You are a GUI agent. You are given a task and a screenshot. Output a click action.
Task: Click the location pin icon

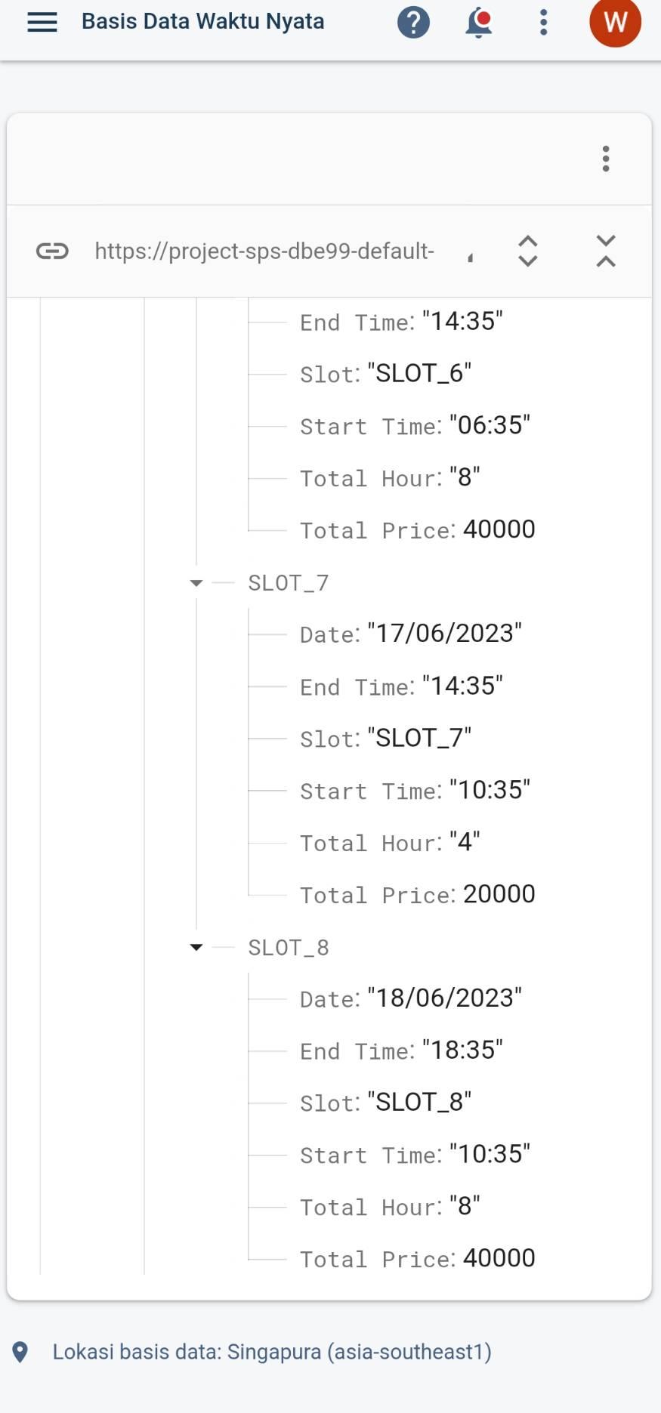pos(20,1352)
